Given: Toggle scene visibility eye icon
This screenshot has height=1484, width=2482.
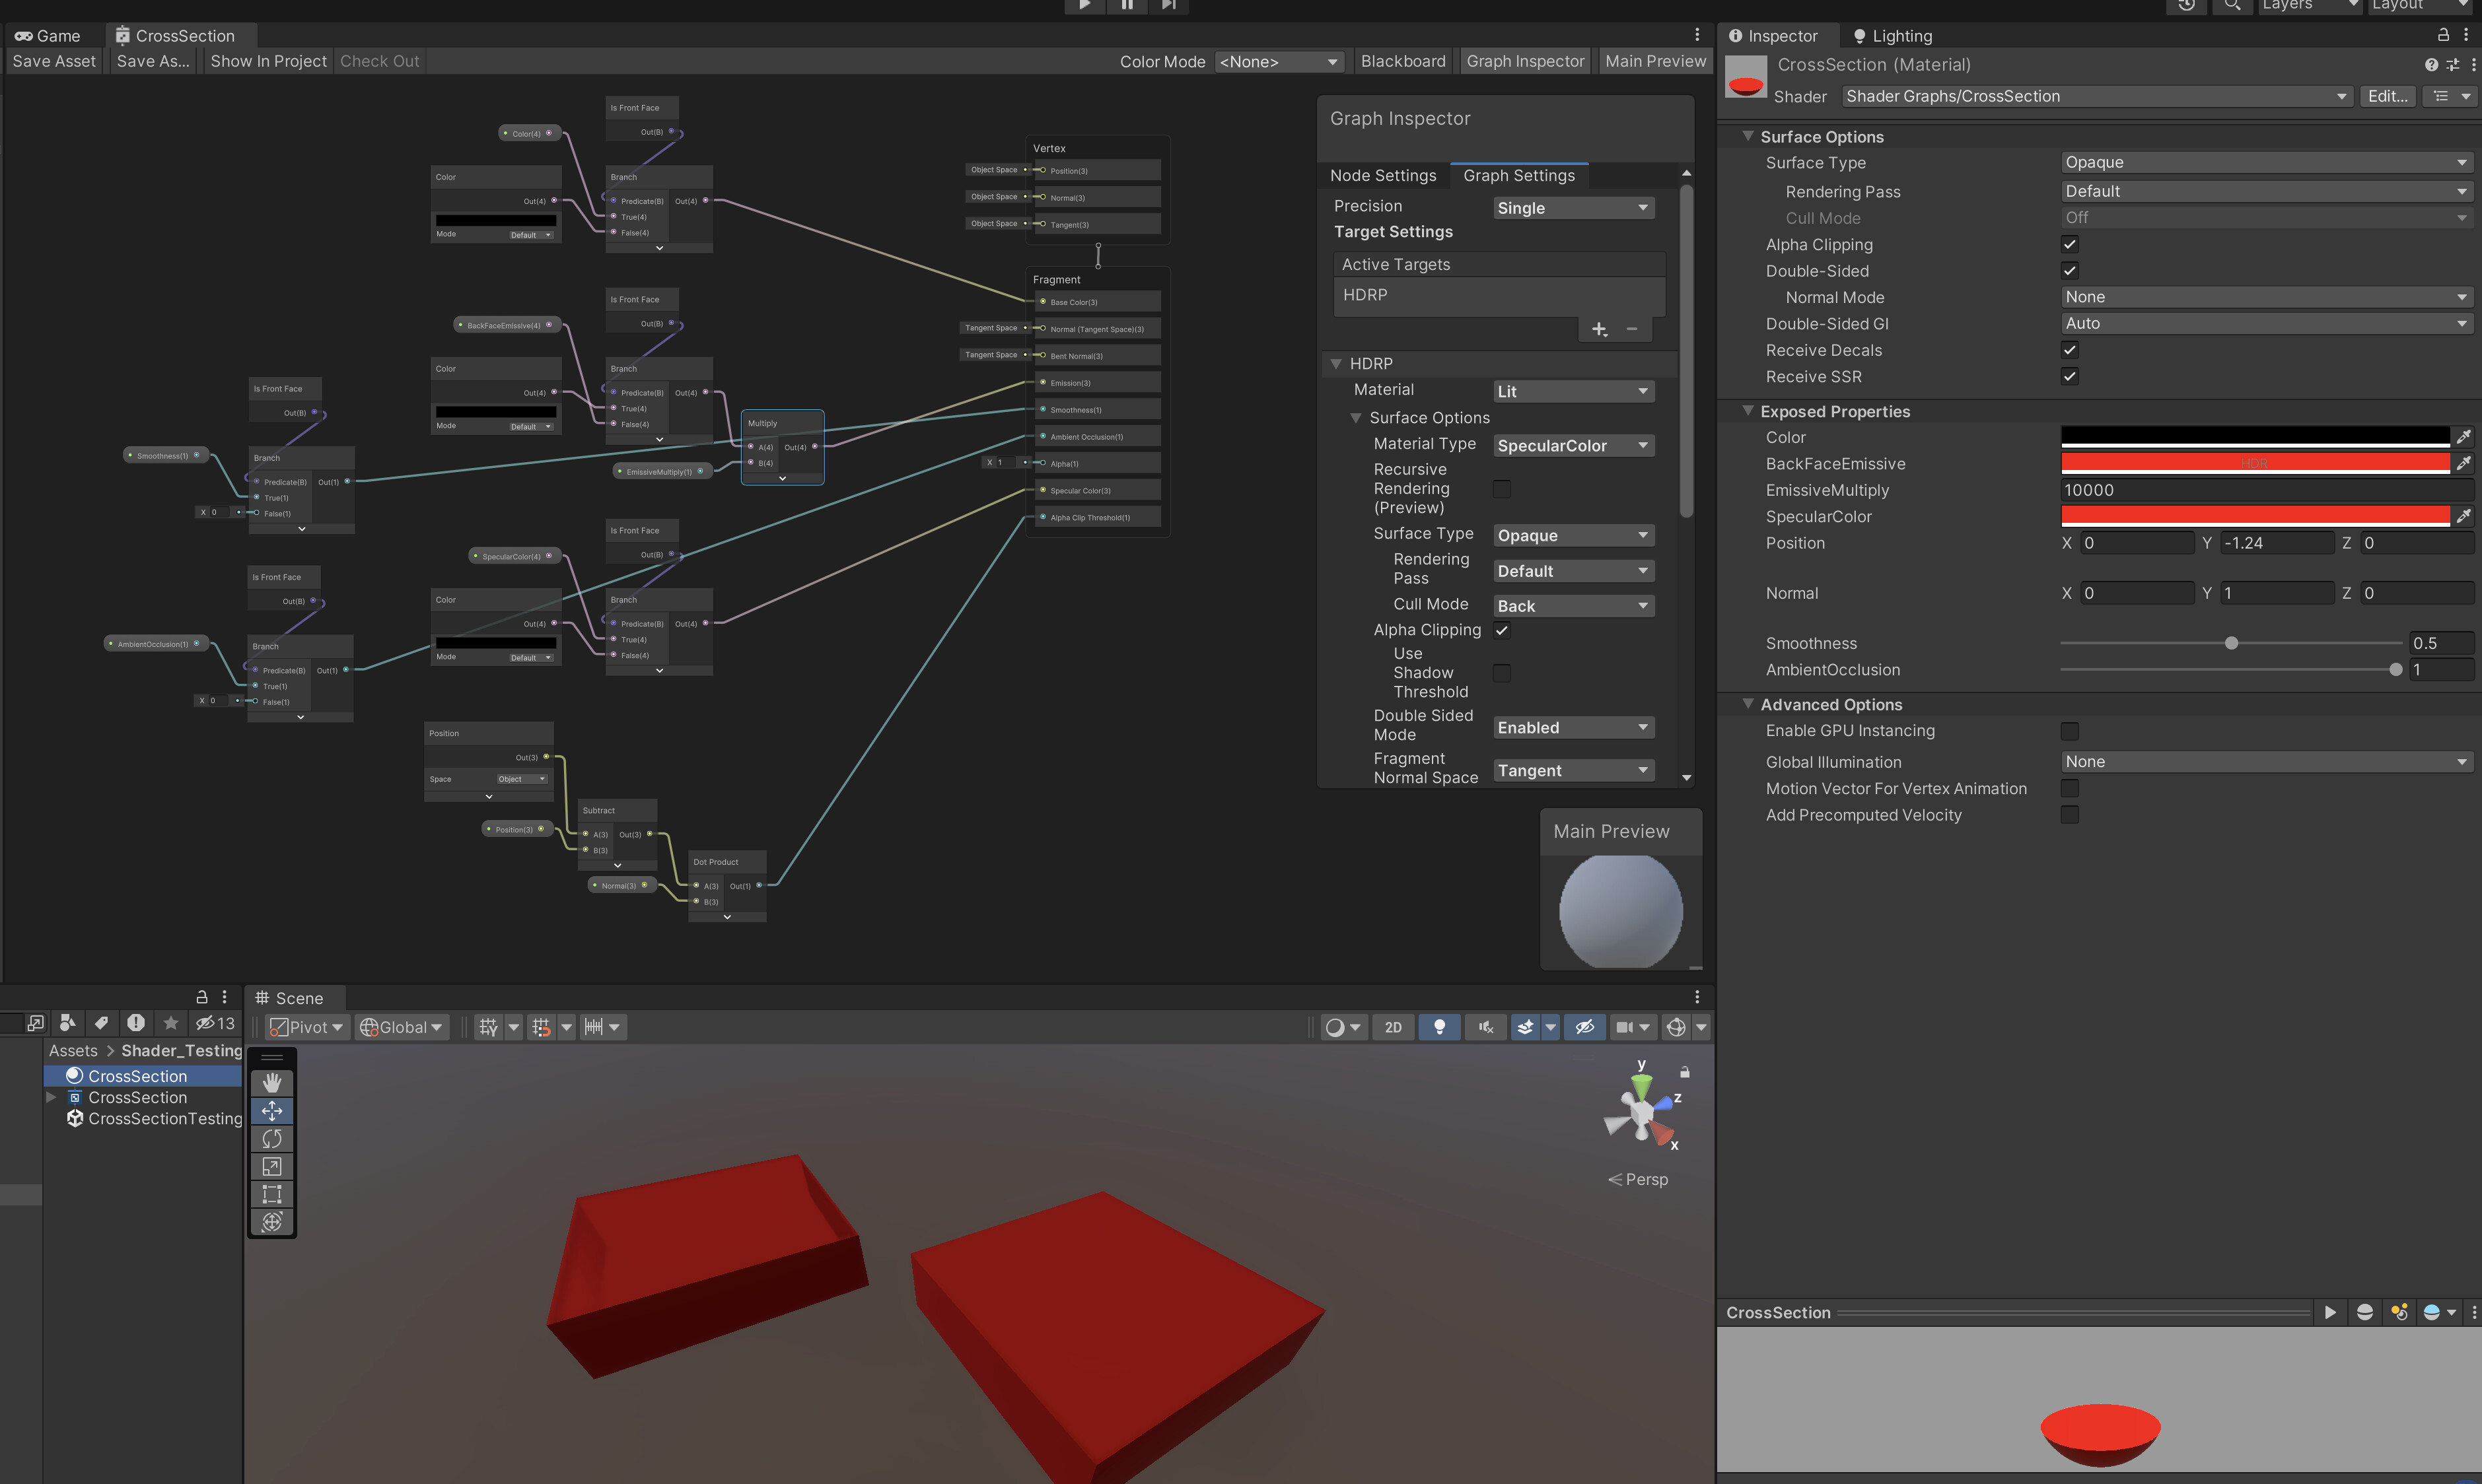Looking at the screenshot, I should (x=1584, y=1027).
